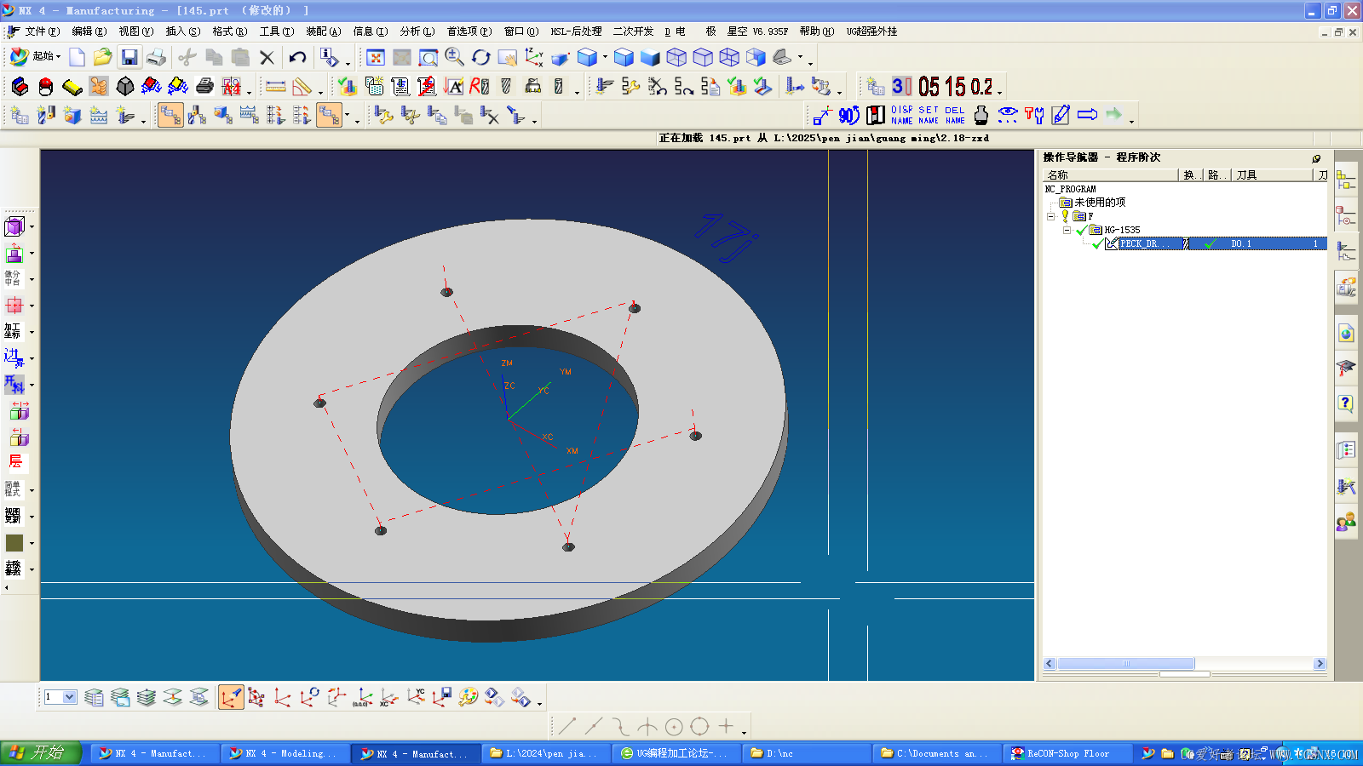Open the 工具 (Tools) menu
1363x766 pixels.
[x=277, y=31]
